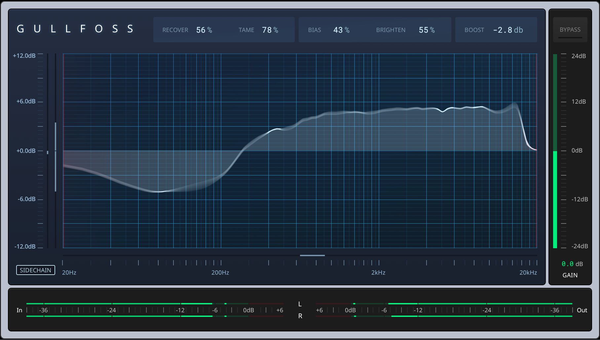Screen dimensions: 600x340
Task: Click the 20kHz frequency label
Action: click(x=528, y=273)
